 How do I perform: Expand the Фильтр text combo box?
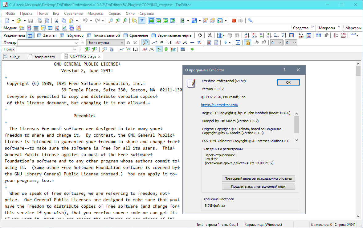76,43
